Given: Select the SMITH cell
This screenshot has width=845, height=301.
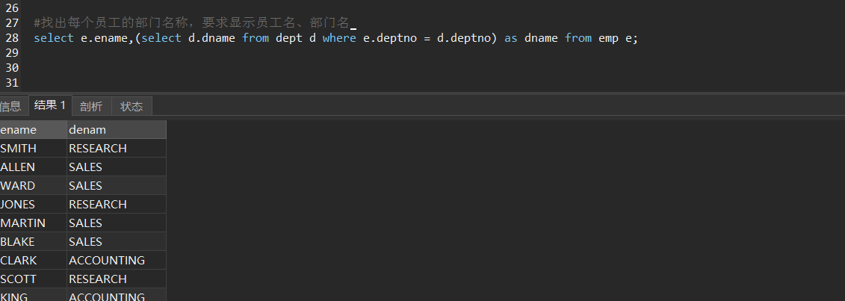Looking at the screenshot, I should [33, 148].
